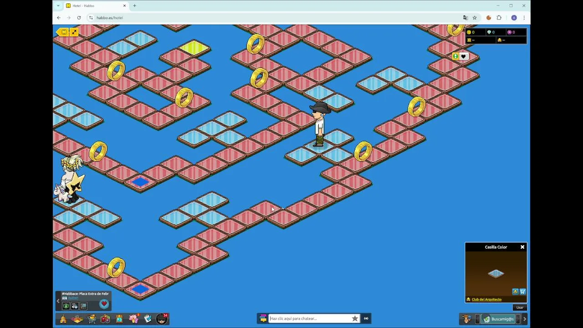Viewport: 583px width, 328px height.
Task: Open the room zoom/chat history icon
Action: click(83, 306)
